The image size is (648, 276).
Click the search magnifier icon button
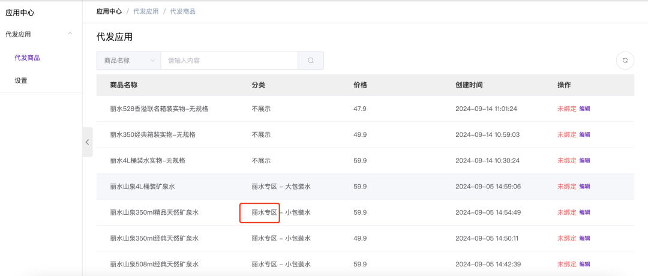tap(311, 61)
